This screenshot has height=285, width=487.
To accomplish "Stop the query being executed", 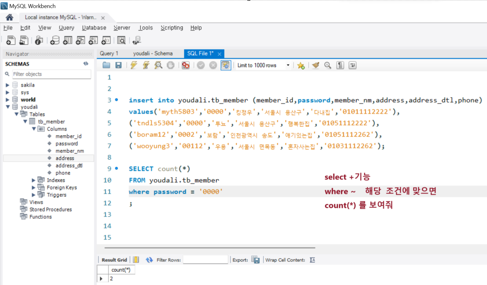I will coord(171,65).
